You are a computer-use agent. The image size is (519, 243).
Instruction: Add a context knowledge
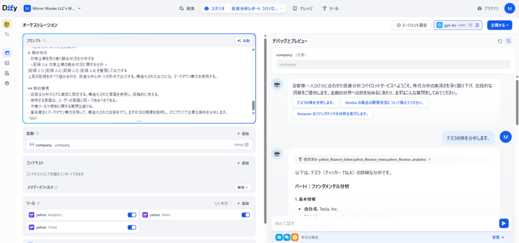(x=243, y=163)
